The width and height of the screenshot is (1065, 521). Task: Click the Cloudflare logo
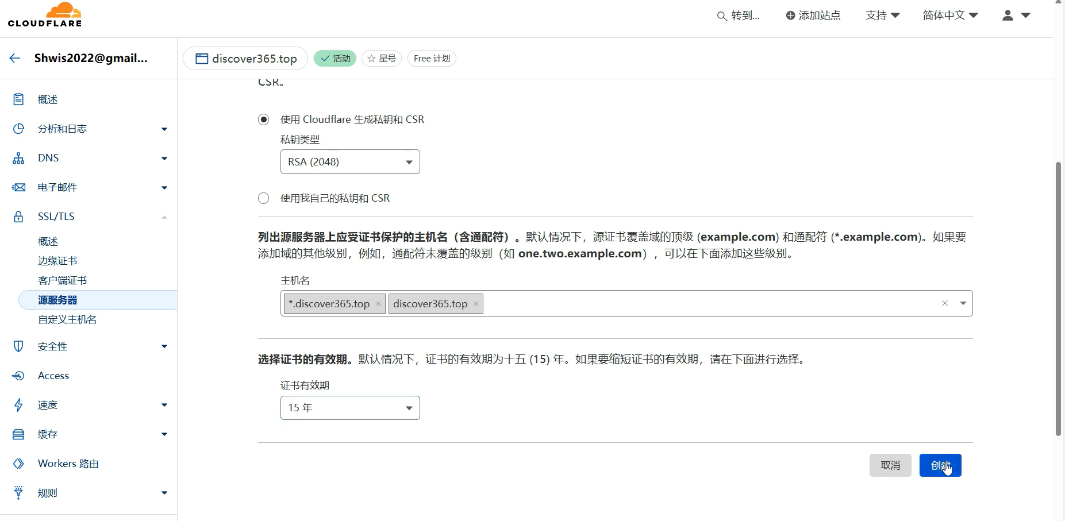coord(45,14)
